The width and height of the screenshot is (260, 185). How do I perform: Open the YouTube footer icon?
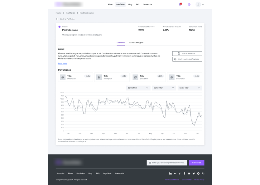click(189, 173)
